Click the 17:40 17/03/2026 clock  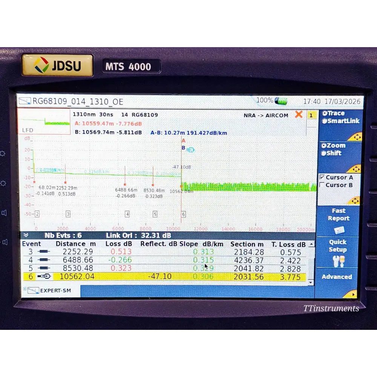pyautogui.click(x=332, y=101)
